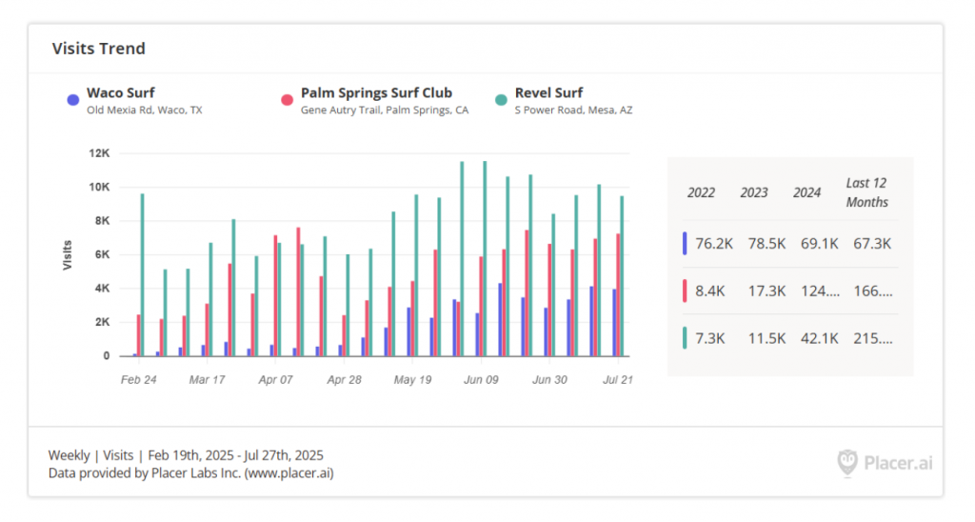
Task: Select the Last 12 Months column header
Action: [x=866, y=192]
